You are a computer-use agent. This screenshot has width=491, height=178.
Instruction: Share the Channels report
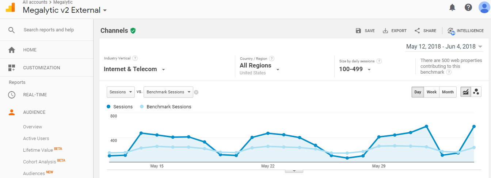click(x=425, y=31)
